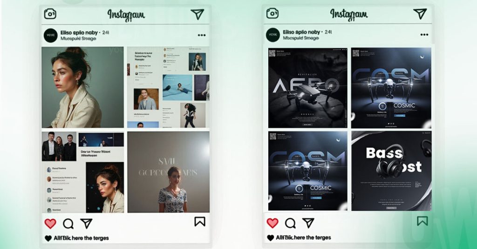The image size is (477, 249).
Task: Unlike the left post with red heart
Action: (50, 224)
